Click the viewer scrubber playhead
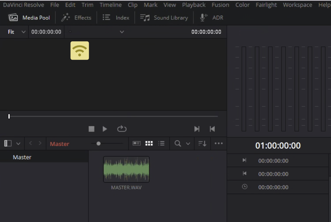This screenshot has width=331, height=222. [9, 116]
